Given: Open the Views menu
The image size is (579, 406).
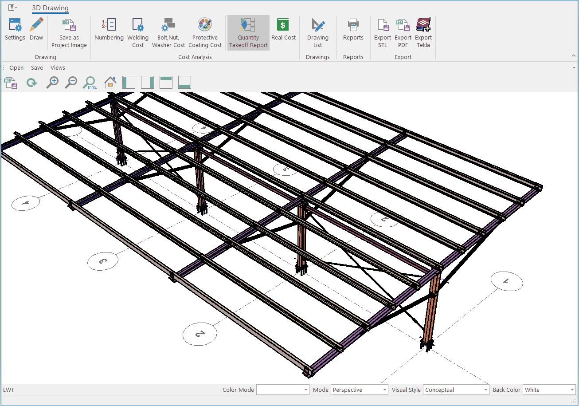Looking at the screenshot, I should click(58, 68).
